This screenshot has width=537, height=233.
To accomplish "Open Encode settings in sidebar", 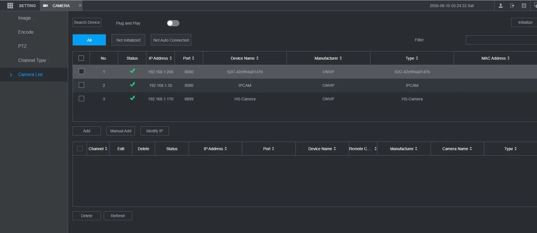I will click(26, 32).
